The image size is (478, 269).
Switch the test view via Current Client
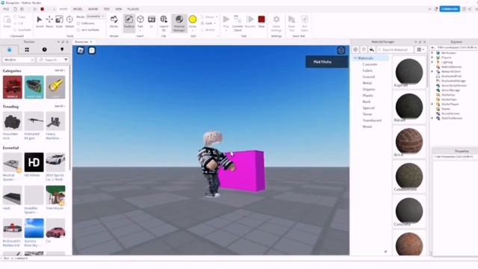pyautogui.click(x=238, y=23)
